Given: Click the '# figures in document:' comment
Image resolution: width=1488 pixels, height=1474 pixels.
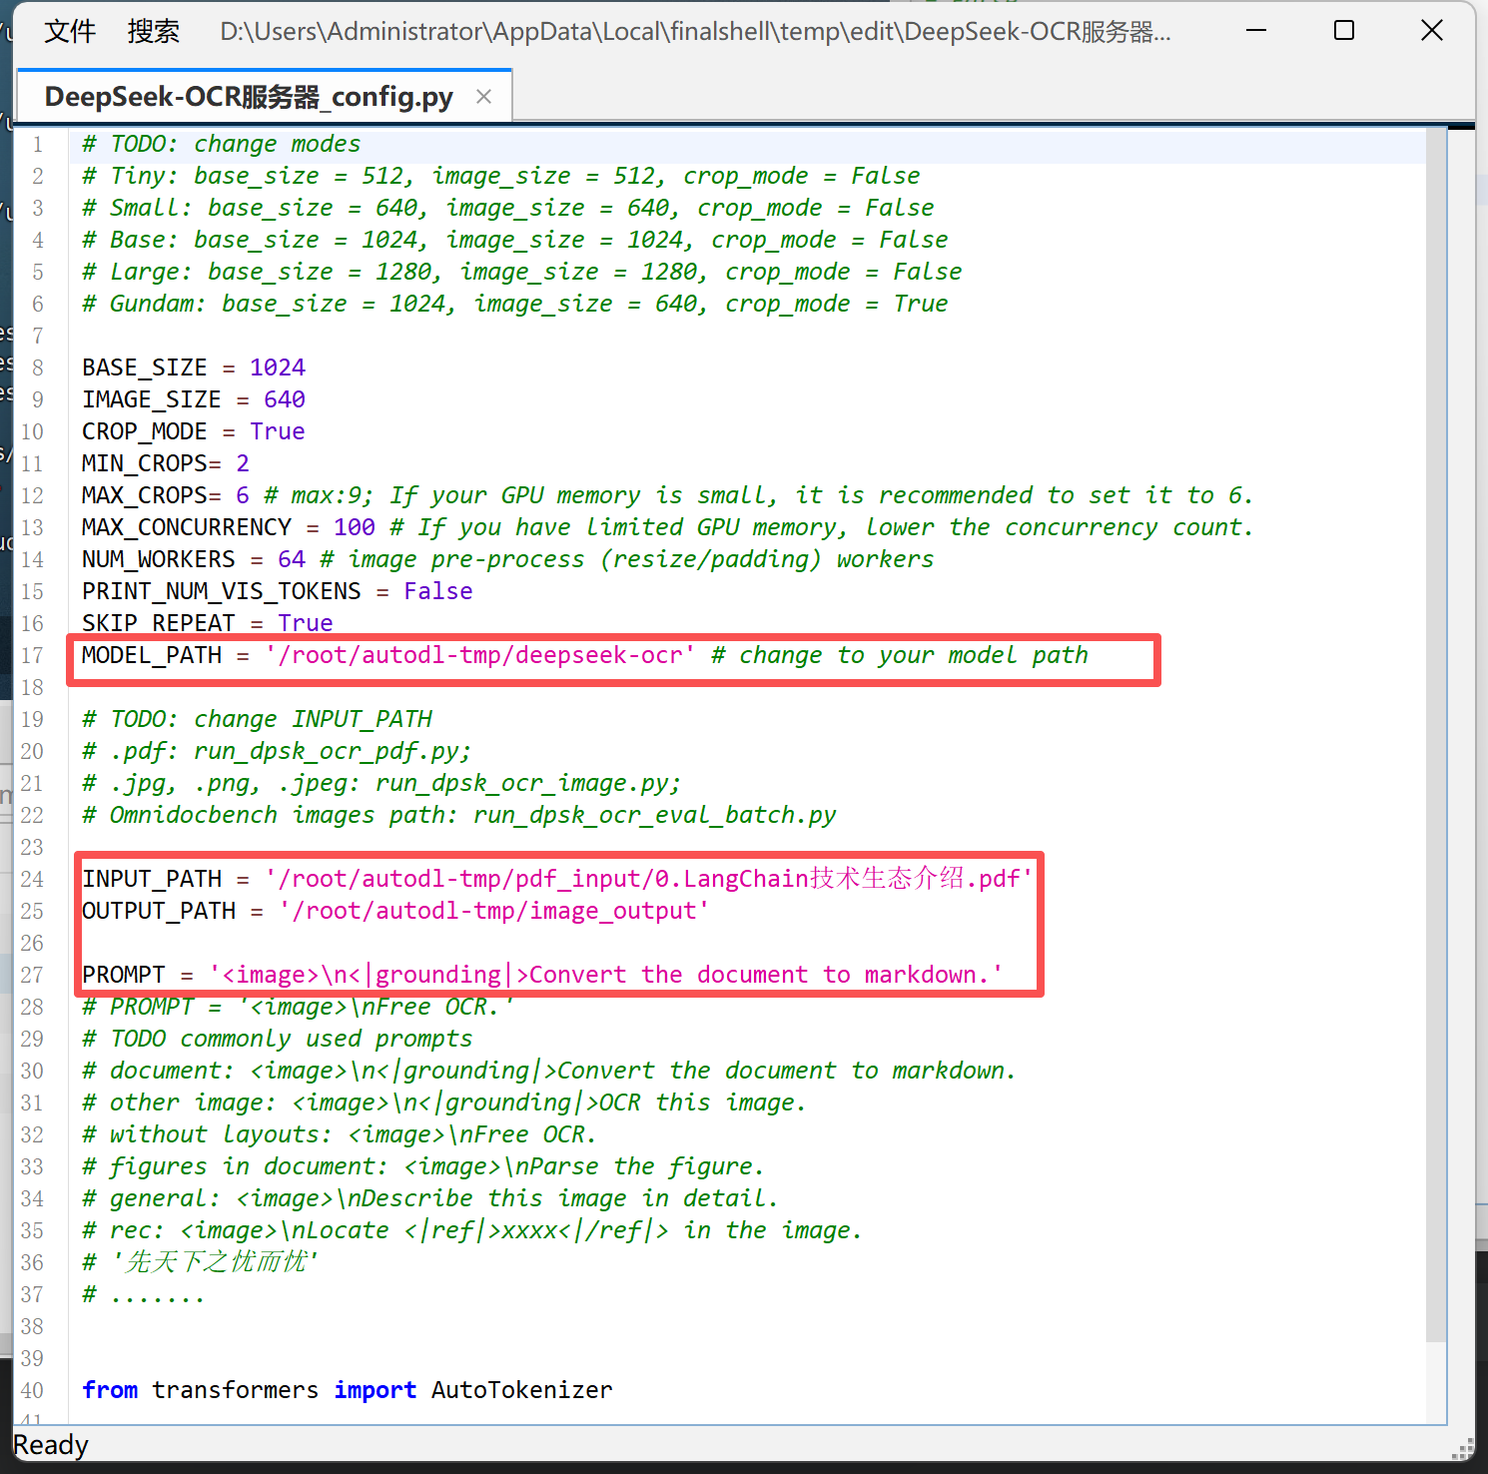Looking at the screenshot, I should [x=423, y=1166].
